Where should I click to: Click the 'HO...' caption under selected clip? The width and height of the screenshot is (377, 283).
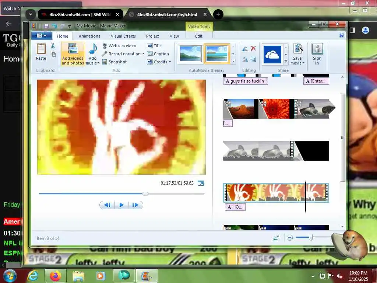(x=235, y=207)
